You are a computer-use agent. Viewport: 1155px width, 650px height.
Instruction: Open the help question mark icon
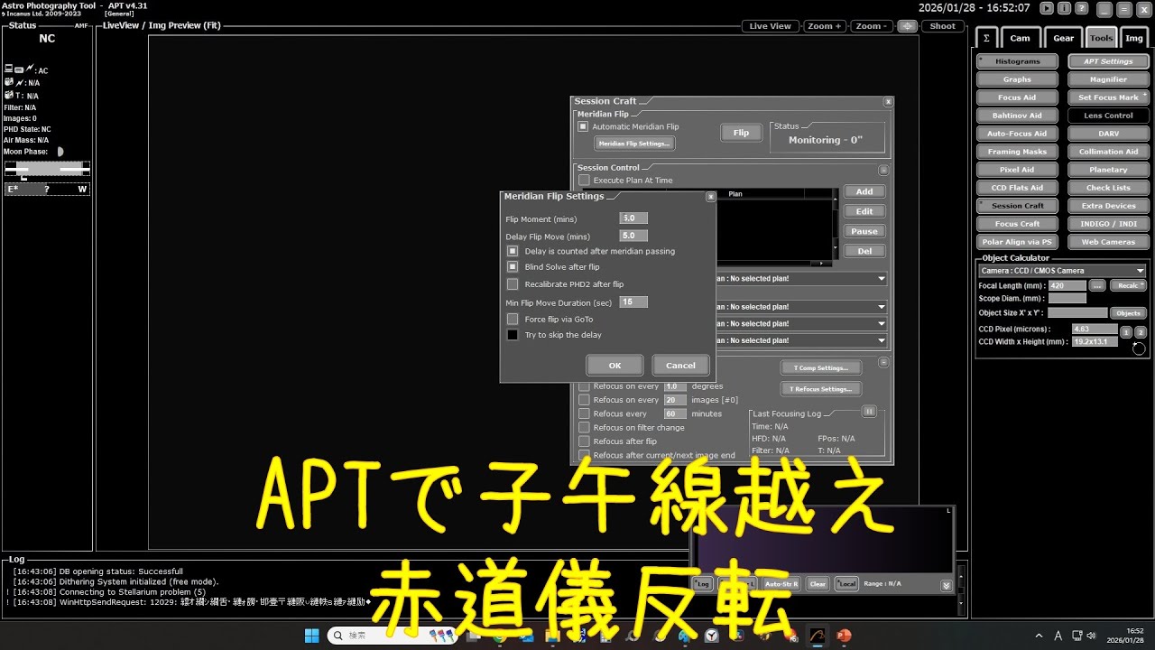(1082, 8)
